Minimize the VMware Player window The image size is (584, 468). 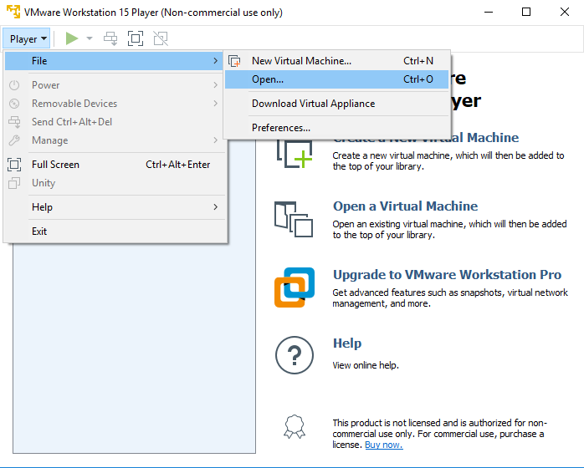point(489,13)
